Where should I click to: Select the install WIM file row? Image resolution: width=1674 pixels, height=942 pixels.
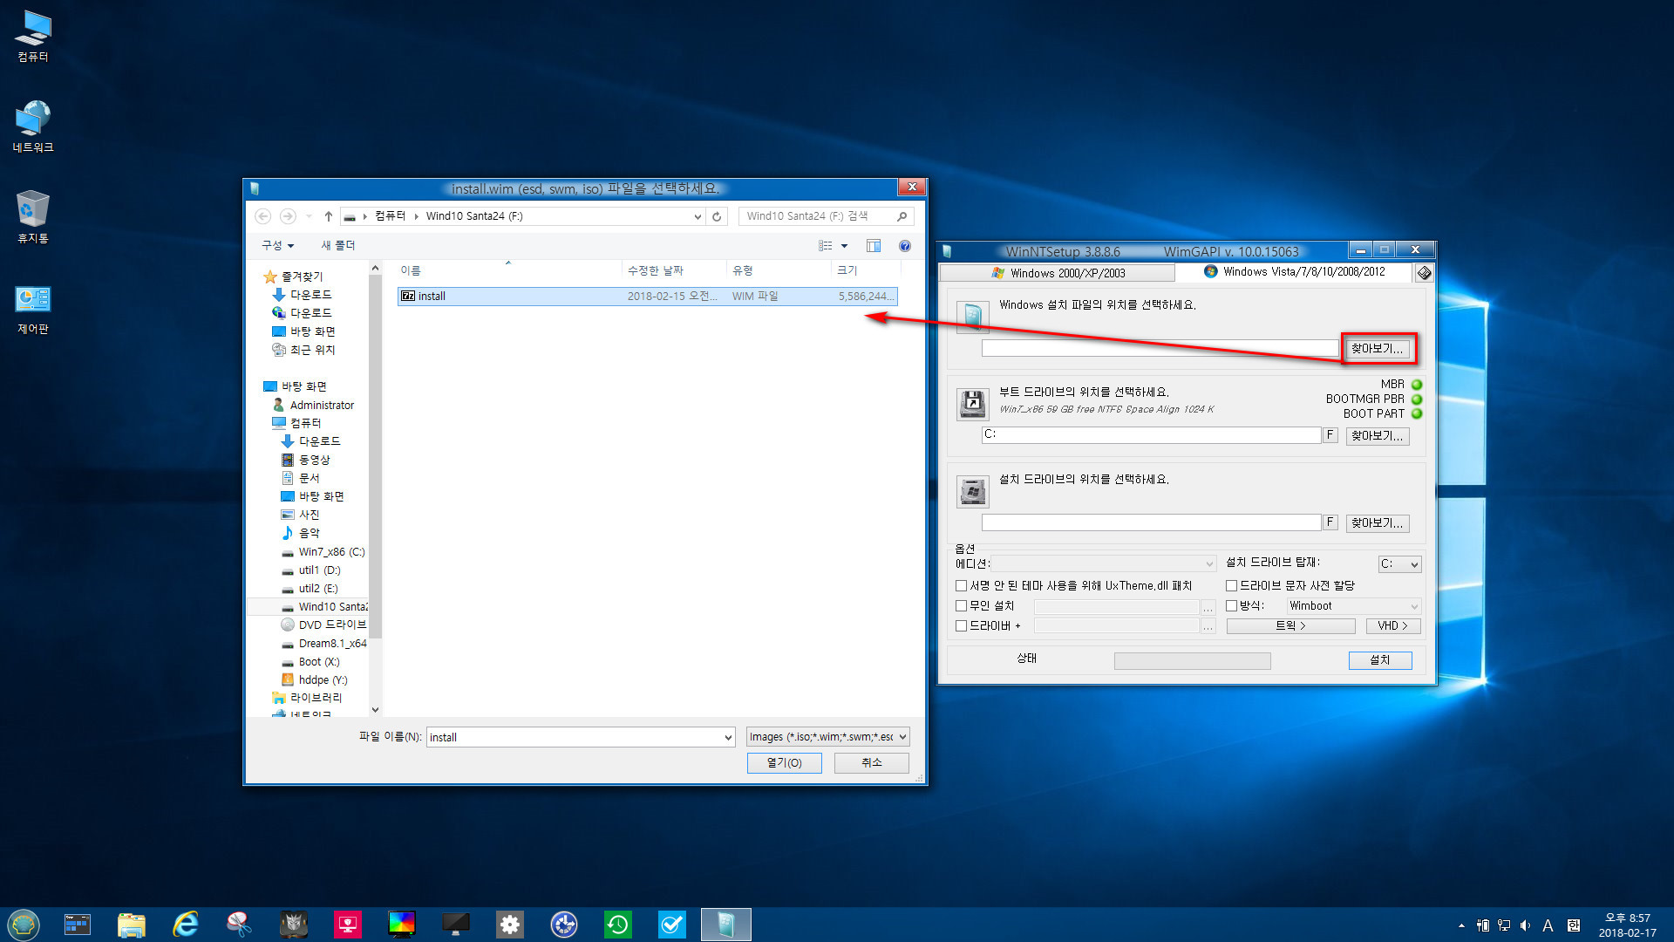click(647, 297)
